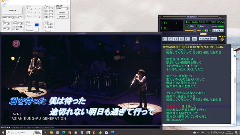Open the default settings name dropdown

[x=62, y=8]
